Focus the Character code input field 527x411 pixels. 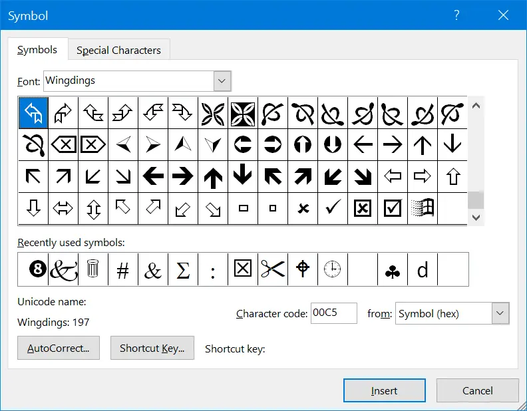pyautogui.click(x=334, y=313)
